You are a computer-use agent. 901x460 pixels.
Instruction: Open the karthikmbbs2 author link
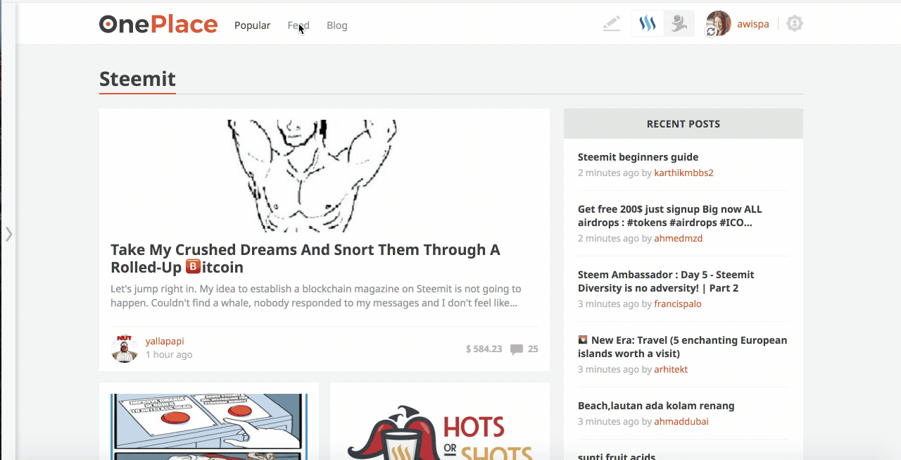coord(684,173)
